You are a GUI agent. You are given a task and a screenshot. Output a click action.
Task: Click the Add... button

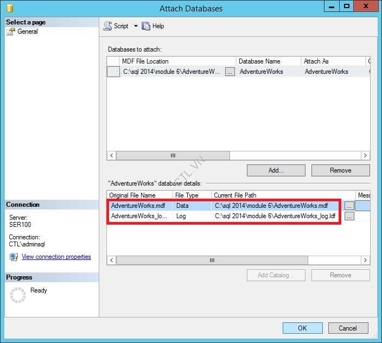276,170
